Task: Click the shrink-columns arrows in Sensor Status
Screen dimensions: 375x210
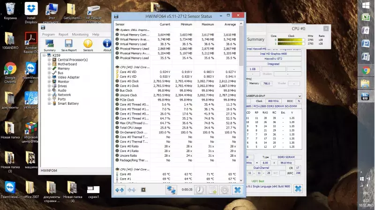Action: [x=131, y=190]
